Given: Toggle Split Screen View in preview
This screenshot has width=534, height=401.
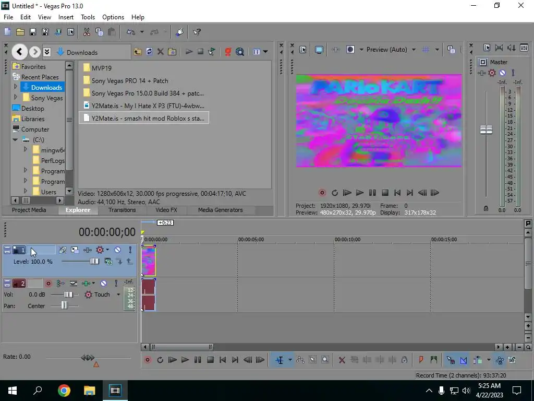Looking at the screenshot, I should 350,50.
